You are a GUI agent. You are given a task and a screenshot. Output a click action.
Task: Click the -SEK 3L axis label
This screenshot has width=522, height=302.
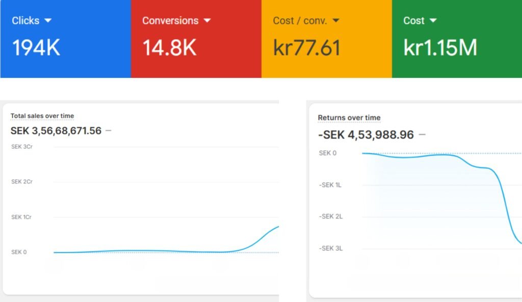point(331,248)
